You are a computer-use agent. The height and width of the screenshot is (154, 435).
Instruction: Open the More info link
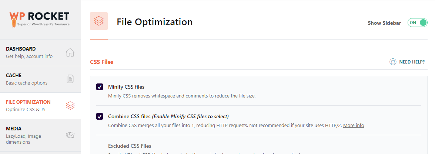354,126
